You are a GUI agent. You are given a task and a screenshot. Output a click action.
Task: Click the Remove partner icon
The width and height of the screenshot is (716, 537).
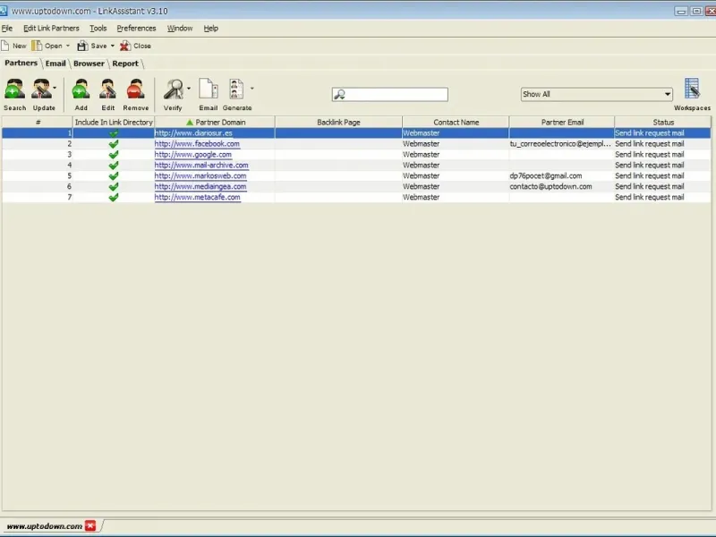click(135, 90)
